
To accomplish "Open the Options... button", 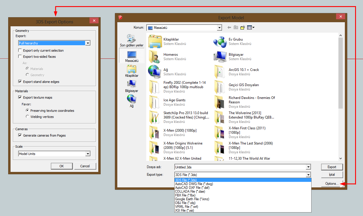I will pyautogui.click(x=332, y=184).
